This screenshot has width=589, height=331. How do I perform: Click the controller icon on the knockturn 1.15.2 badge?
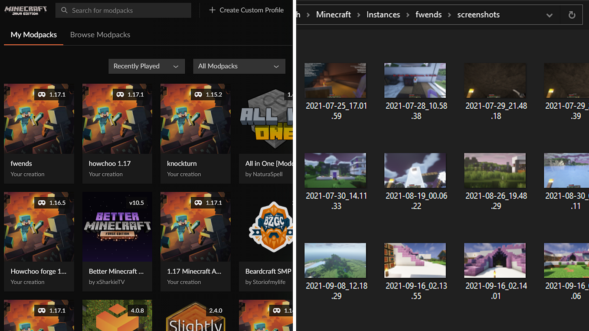click(x=198, y=94)
